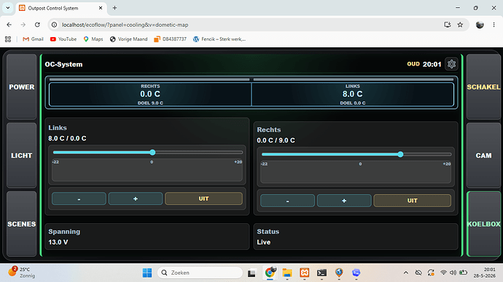Open the CAM panel
The width and height of the screenshot is (503, 282).
[x=483, y=156]
